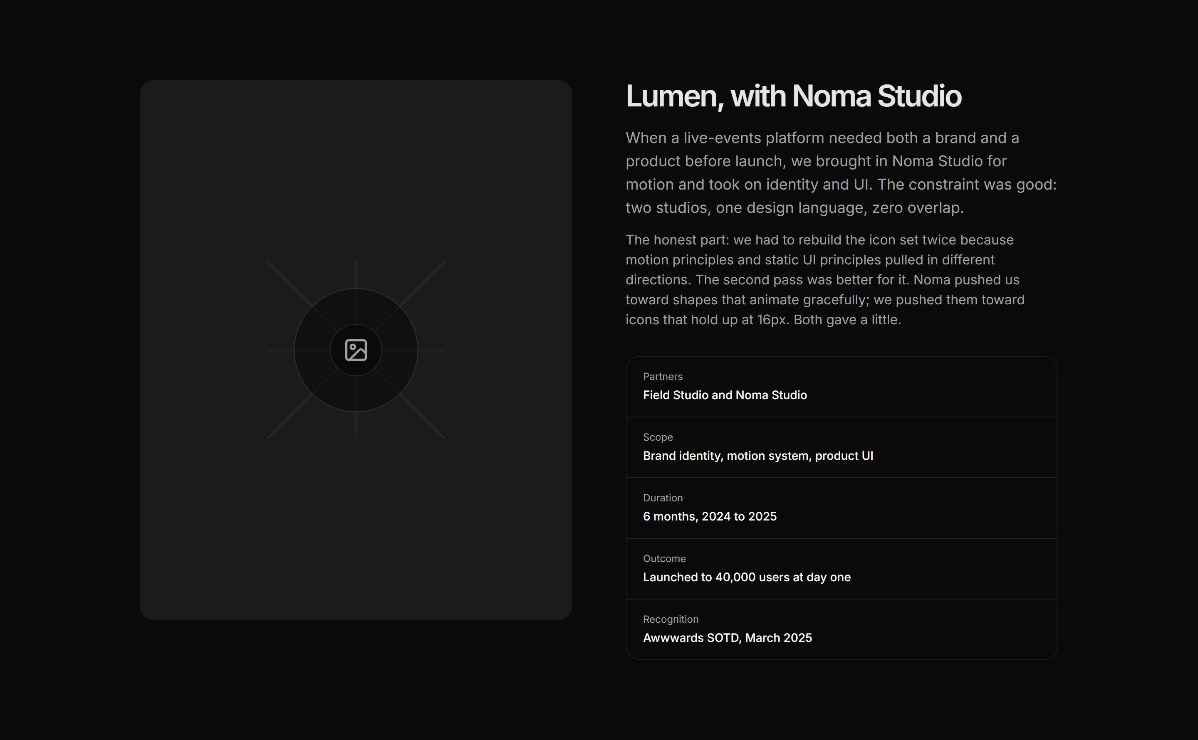This screenshot has height=740, width=1198.
Task: Click the 'Outcome' label
Action: click(x=664, y=558)
